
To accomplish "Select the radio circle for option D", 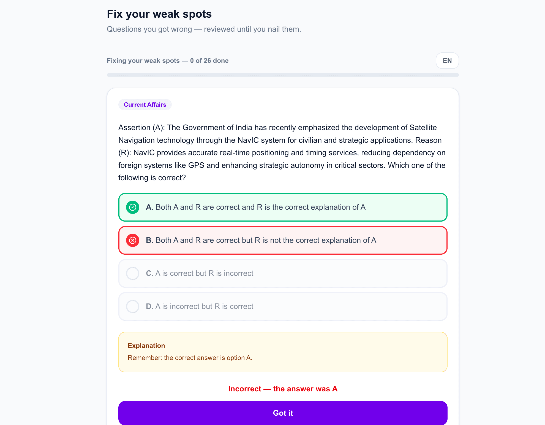I will (x=133, y=306).
